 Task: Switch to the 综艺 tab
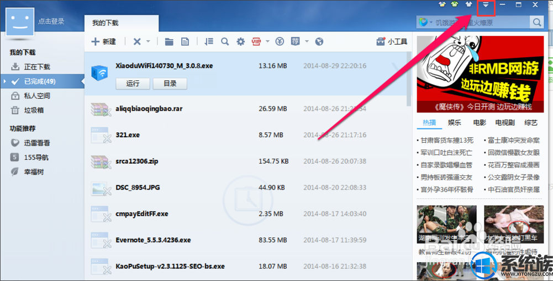[x=531, y=123]
